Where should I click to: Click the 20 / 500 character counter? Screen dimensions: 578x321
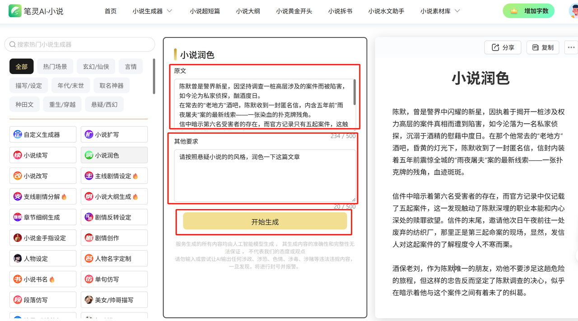coord(345,206)
